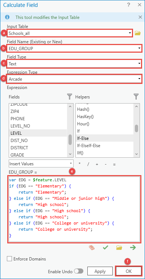Click the OK button
Viewport: 145px width, 279px height.
click(x=129, y=271)
